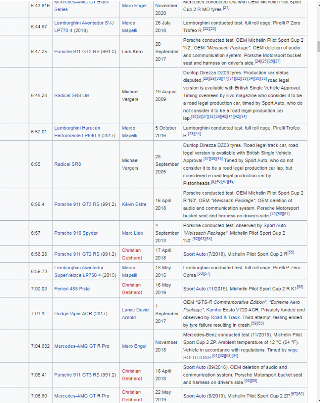Open the Lamborghini Huracán Performante LP640-4 link
The height and width of the screenshot is (403, 320).
77,132
